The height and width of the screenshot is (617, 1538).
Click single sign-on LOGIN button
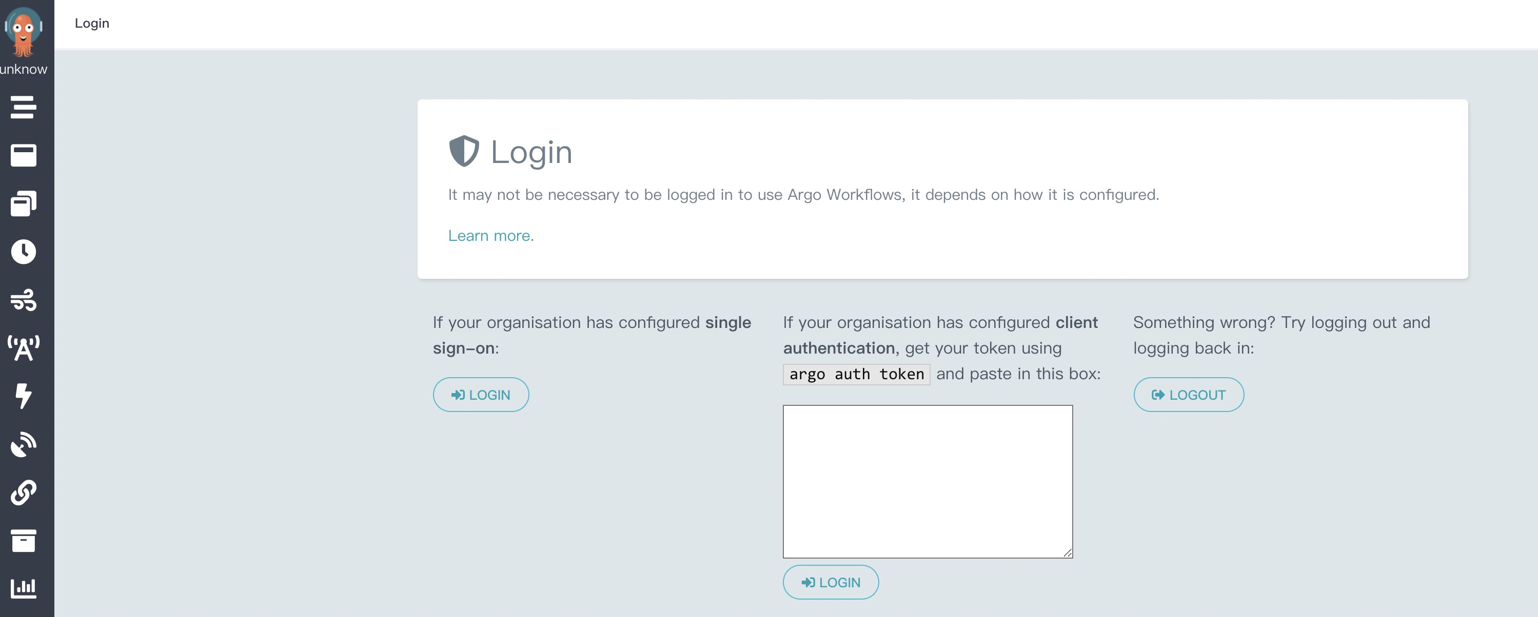point(481,395)
